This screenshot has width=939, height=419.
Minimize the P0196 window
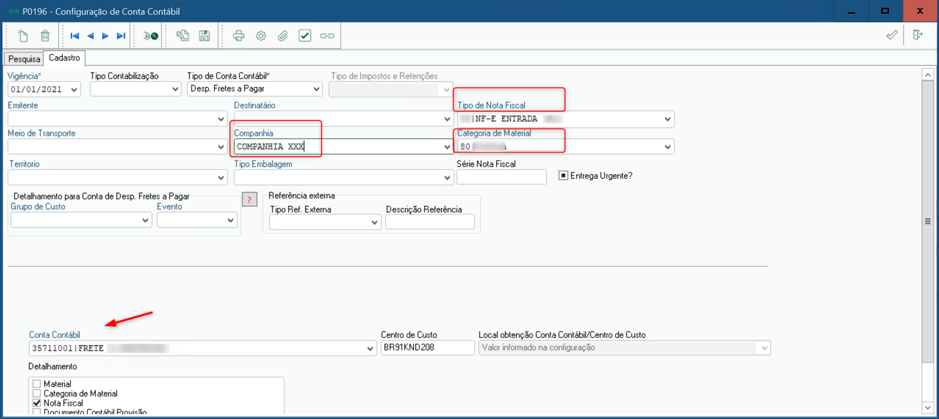pyautogui.click(x=851, y=11)
